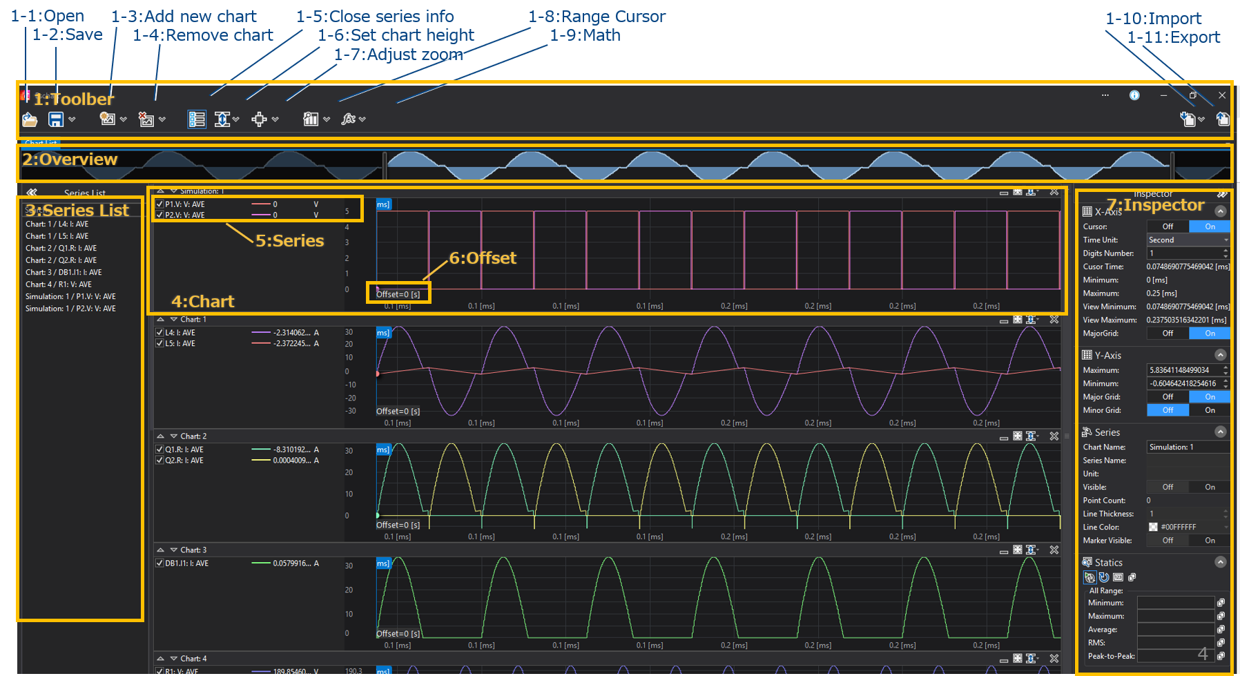Collapse the Inspector panel with the double chevron
The height and width of the screenshot is (676, 1240).
pos(1222,194)
